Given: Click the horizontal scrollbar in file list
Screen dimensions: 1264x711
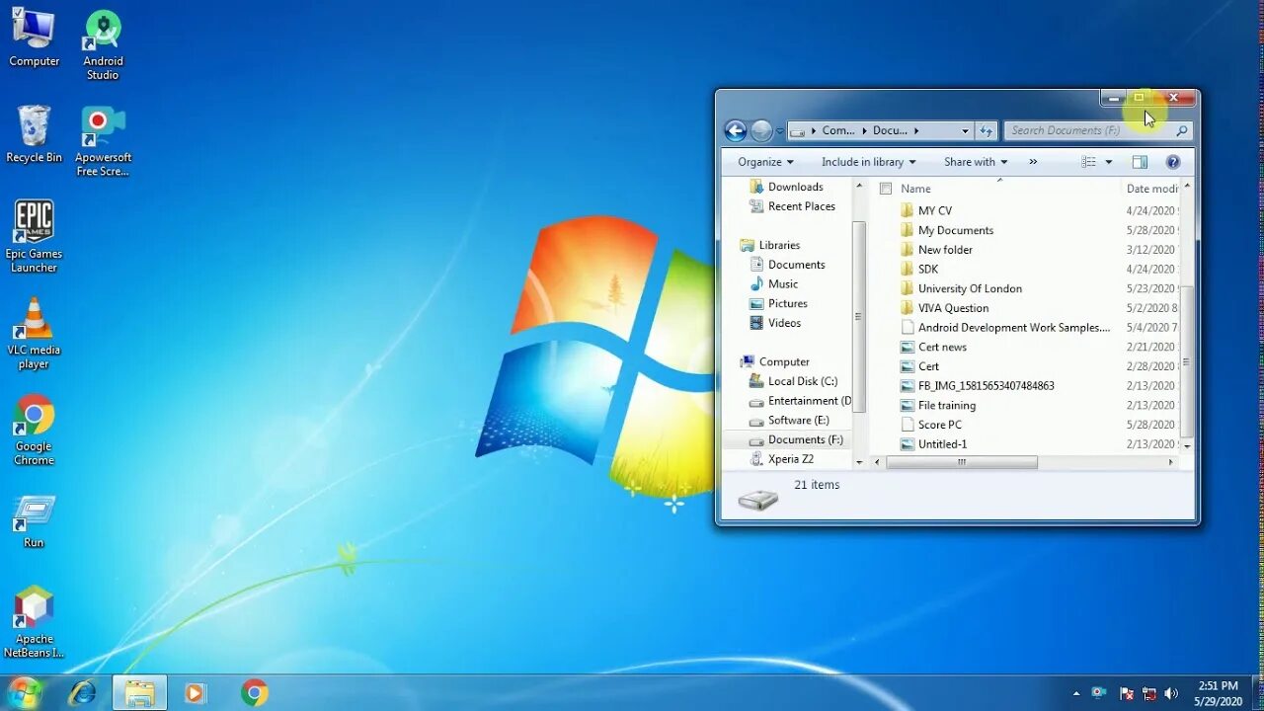Looking at the screenshot, I should (961, 462).
